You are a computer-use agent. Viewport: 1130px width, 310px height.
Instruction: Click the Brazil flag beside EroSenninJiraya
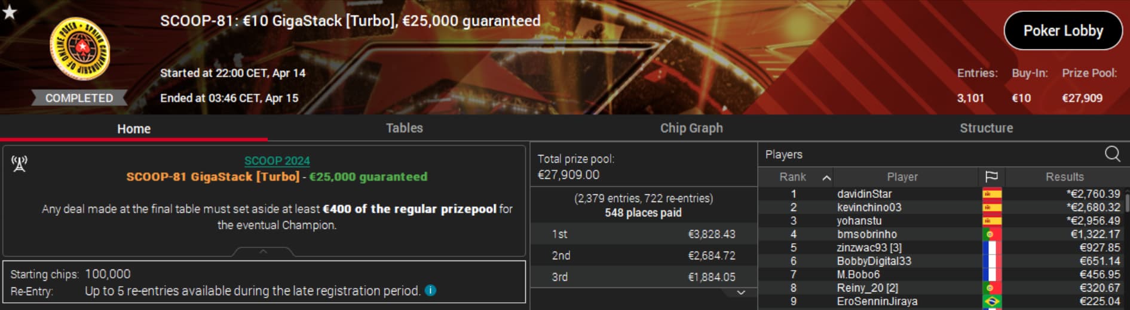click(992, 301)
